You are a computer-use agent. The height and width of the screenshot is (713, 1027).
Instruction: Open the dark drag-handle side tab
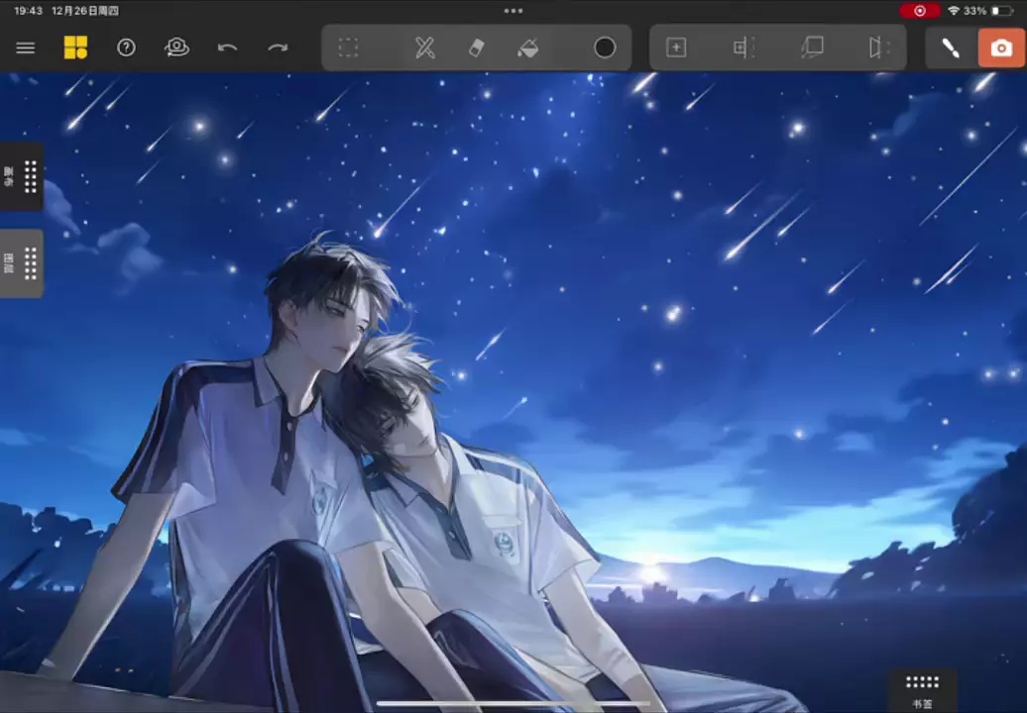pyautogui.click(x=22, y=176)
